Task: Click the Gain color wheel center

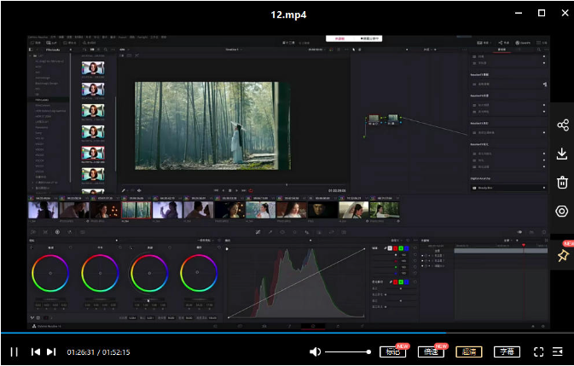Action: (149, 273)
